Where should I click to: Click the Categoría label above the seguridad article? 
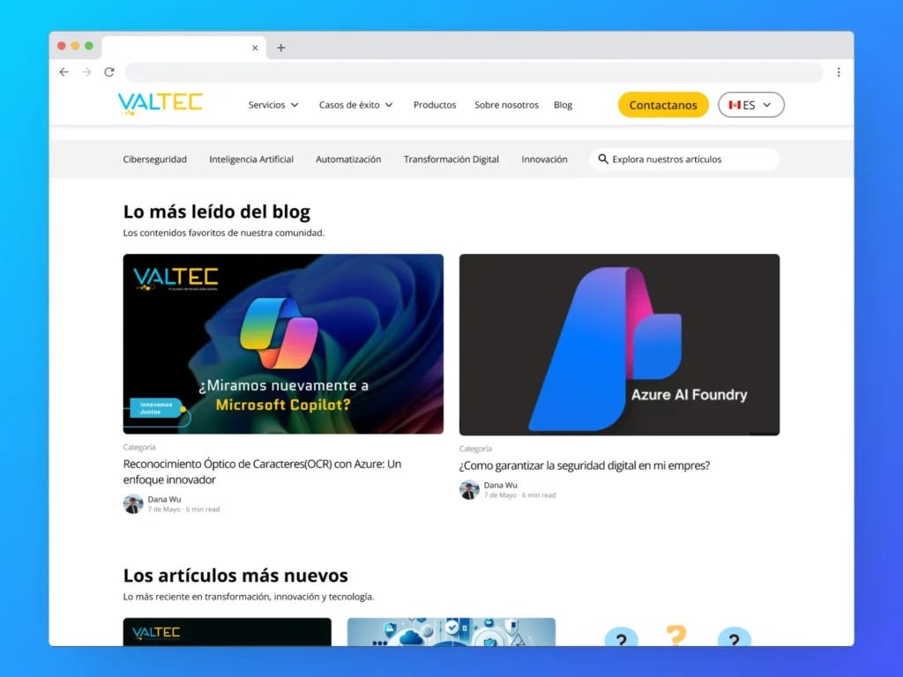[475, 449]
